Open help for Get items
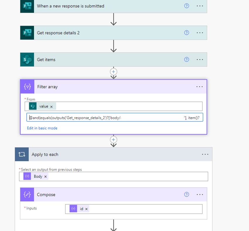This screenshot has height=231, width=249. [186, 59]
